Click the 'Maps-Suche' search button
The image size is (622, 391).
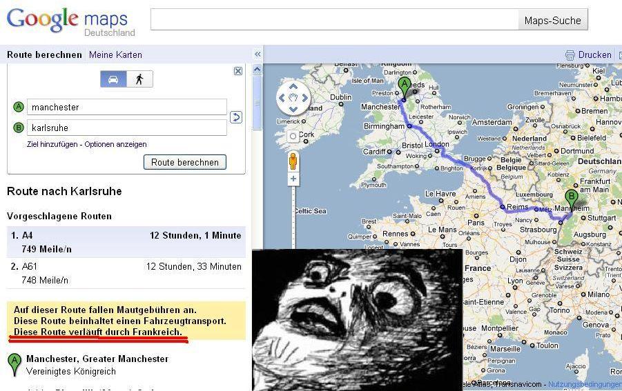tap(552, 21)
